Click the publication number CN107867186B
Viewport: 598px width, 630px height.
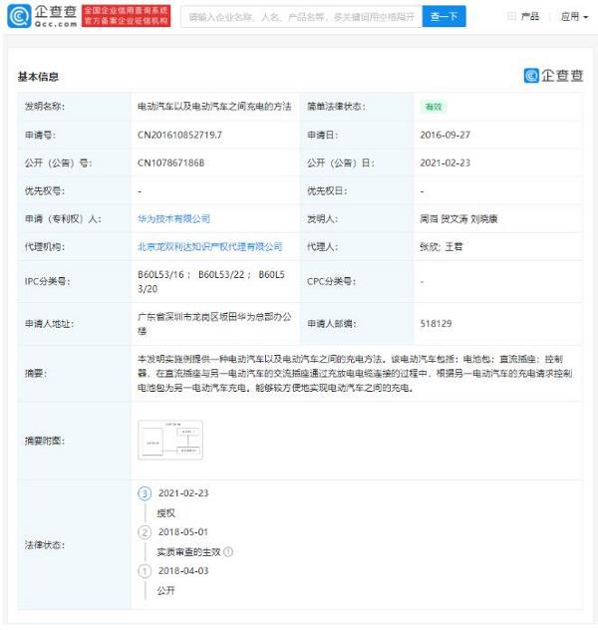[176, 162]
